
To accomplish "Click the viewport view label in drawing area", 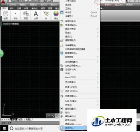I will pos(10,24).
